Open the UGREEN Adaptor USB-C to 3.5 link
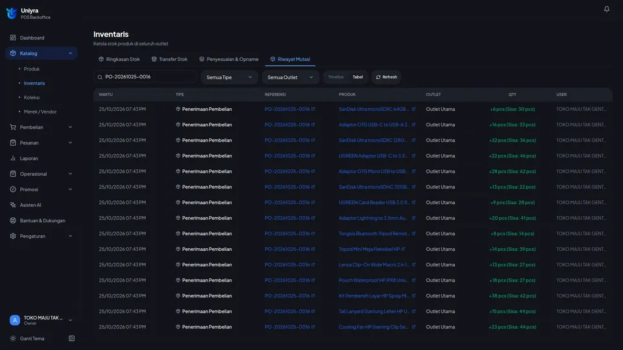This screenshot has width=623, height=350. point(373,156)
